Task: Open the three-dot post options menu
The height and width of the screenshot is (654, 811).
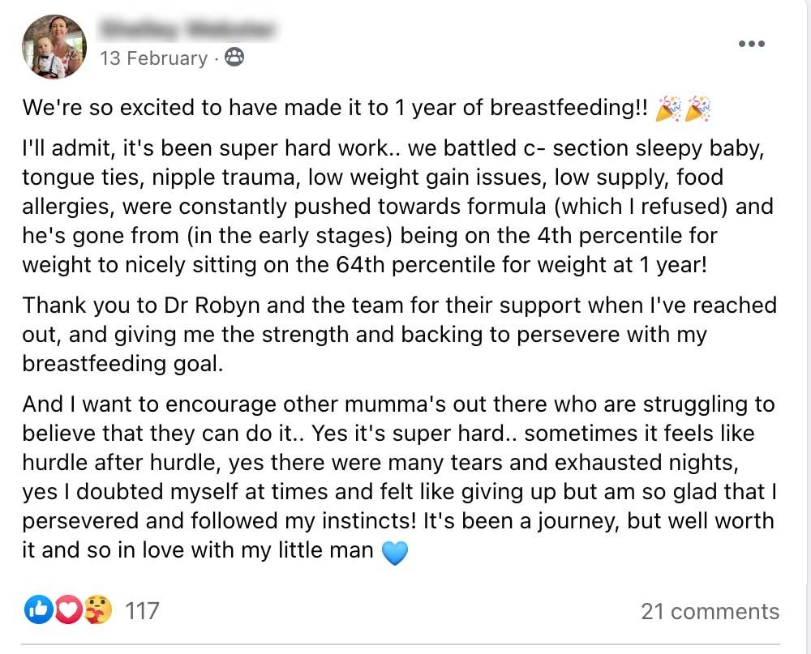Action: (x=752, y=44)
